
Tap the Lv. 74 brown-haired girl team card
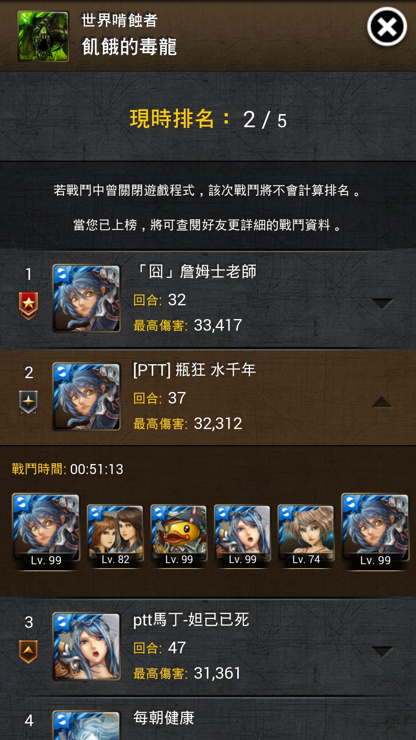(x=306, y=536)
